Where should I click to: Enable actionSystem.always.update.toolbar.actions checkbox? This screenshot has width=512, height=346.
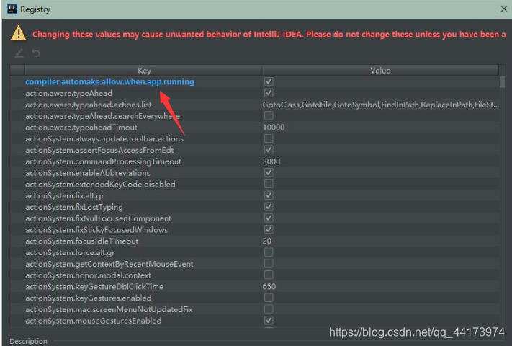(269, 138)
